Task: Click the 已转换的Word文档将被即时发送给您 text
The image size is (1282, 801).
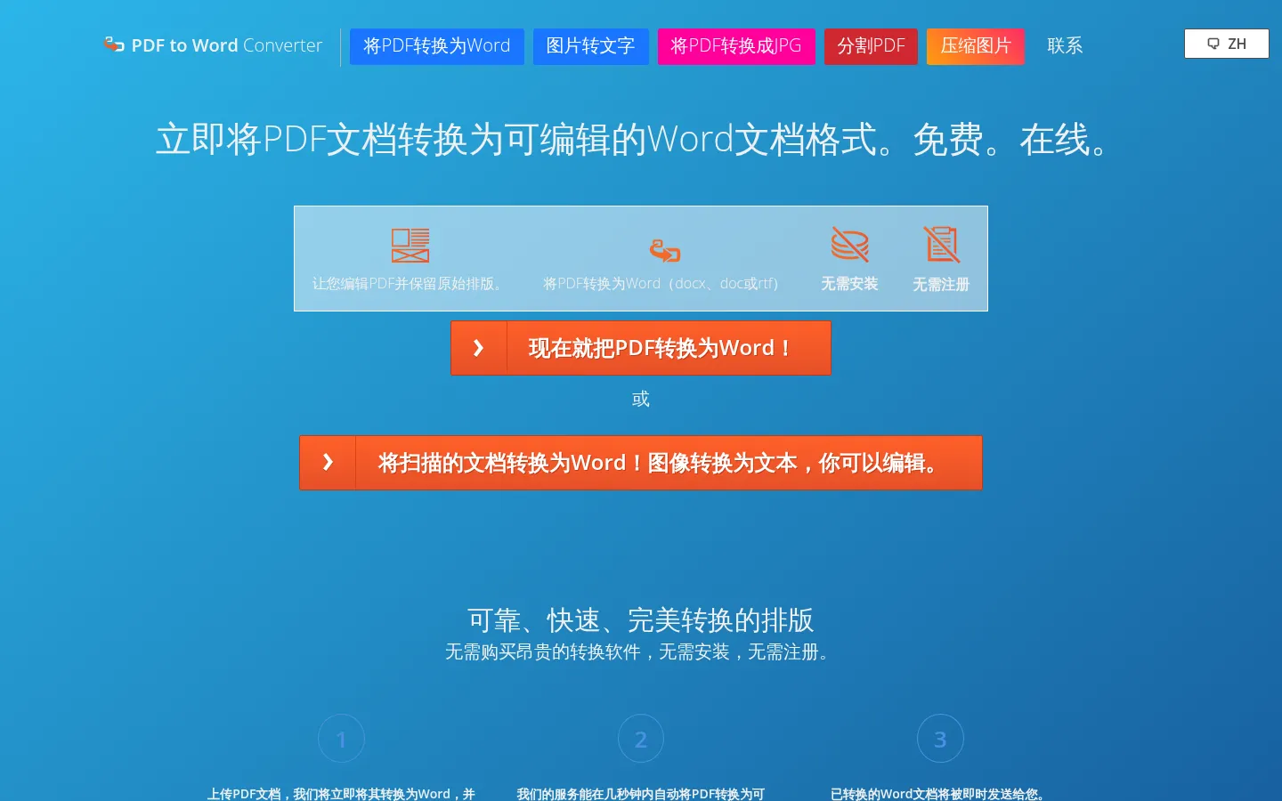Action: 940,794
